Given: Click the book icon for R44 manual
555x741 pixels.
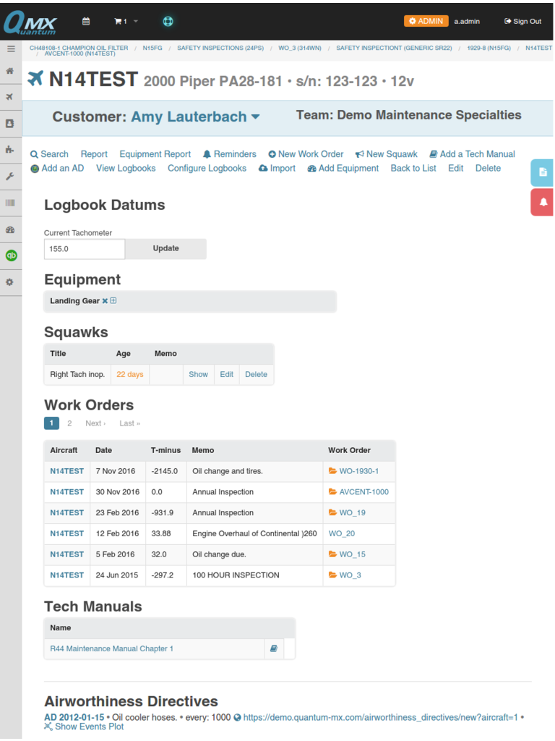Looking at the screenshot, I should 274,649.
